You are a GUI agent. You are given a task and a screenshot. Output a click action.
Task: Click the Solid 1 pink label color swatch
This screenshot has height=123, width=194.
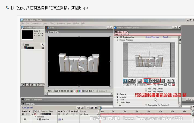35,114
